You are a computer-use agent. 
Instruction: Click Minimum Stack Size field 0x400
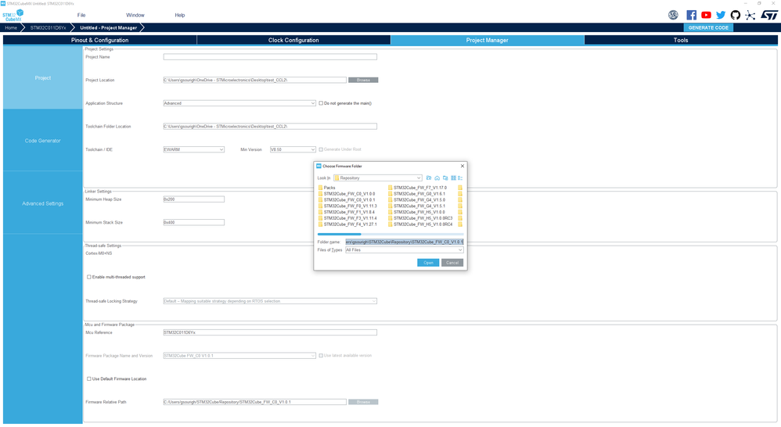coord(194,222)
